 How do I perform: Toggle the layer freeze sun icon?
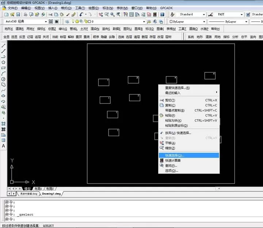[x=77, y=22]
